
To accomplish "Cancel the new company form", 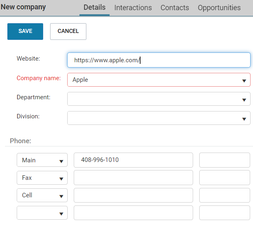I will [x=68, y=31].
